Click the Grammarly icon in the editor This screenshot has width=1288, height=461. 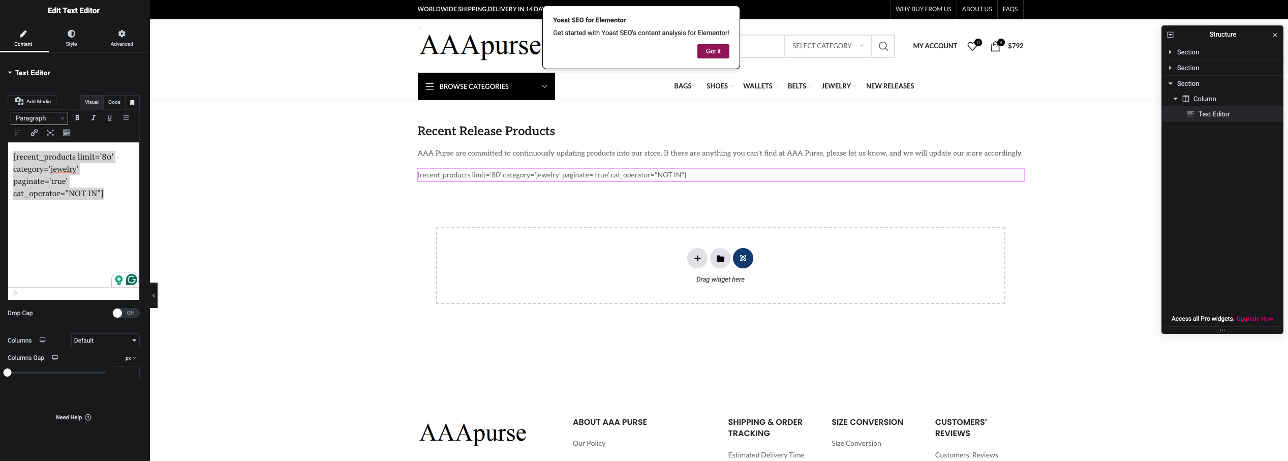[132, 280]
